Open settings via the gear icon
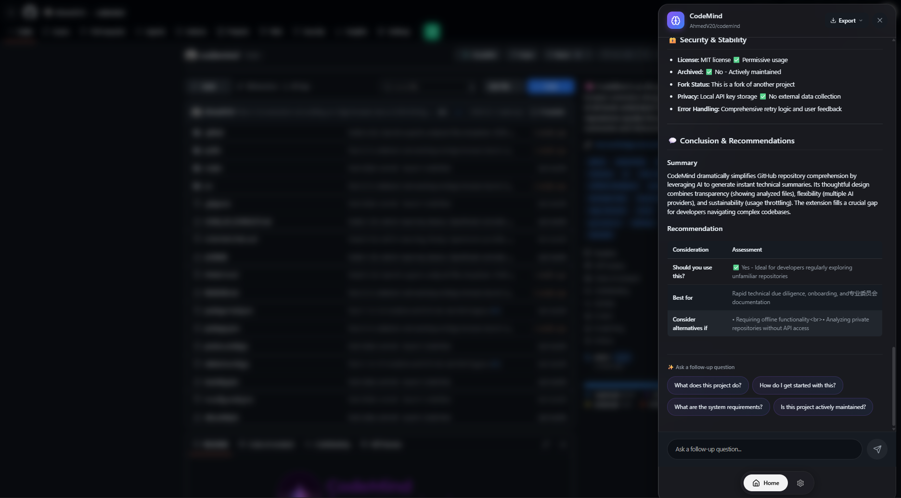The image size is (901, 498). pyautogui.click(x=800, y=483)
